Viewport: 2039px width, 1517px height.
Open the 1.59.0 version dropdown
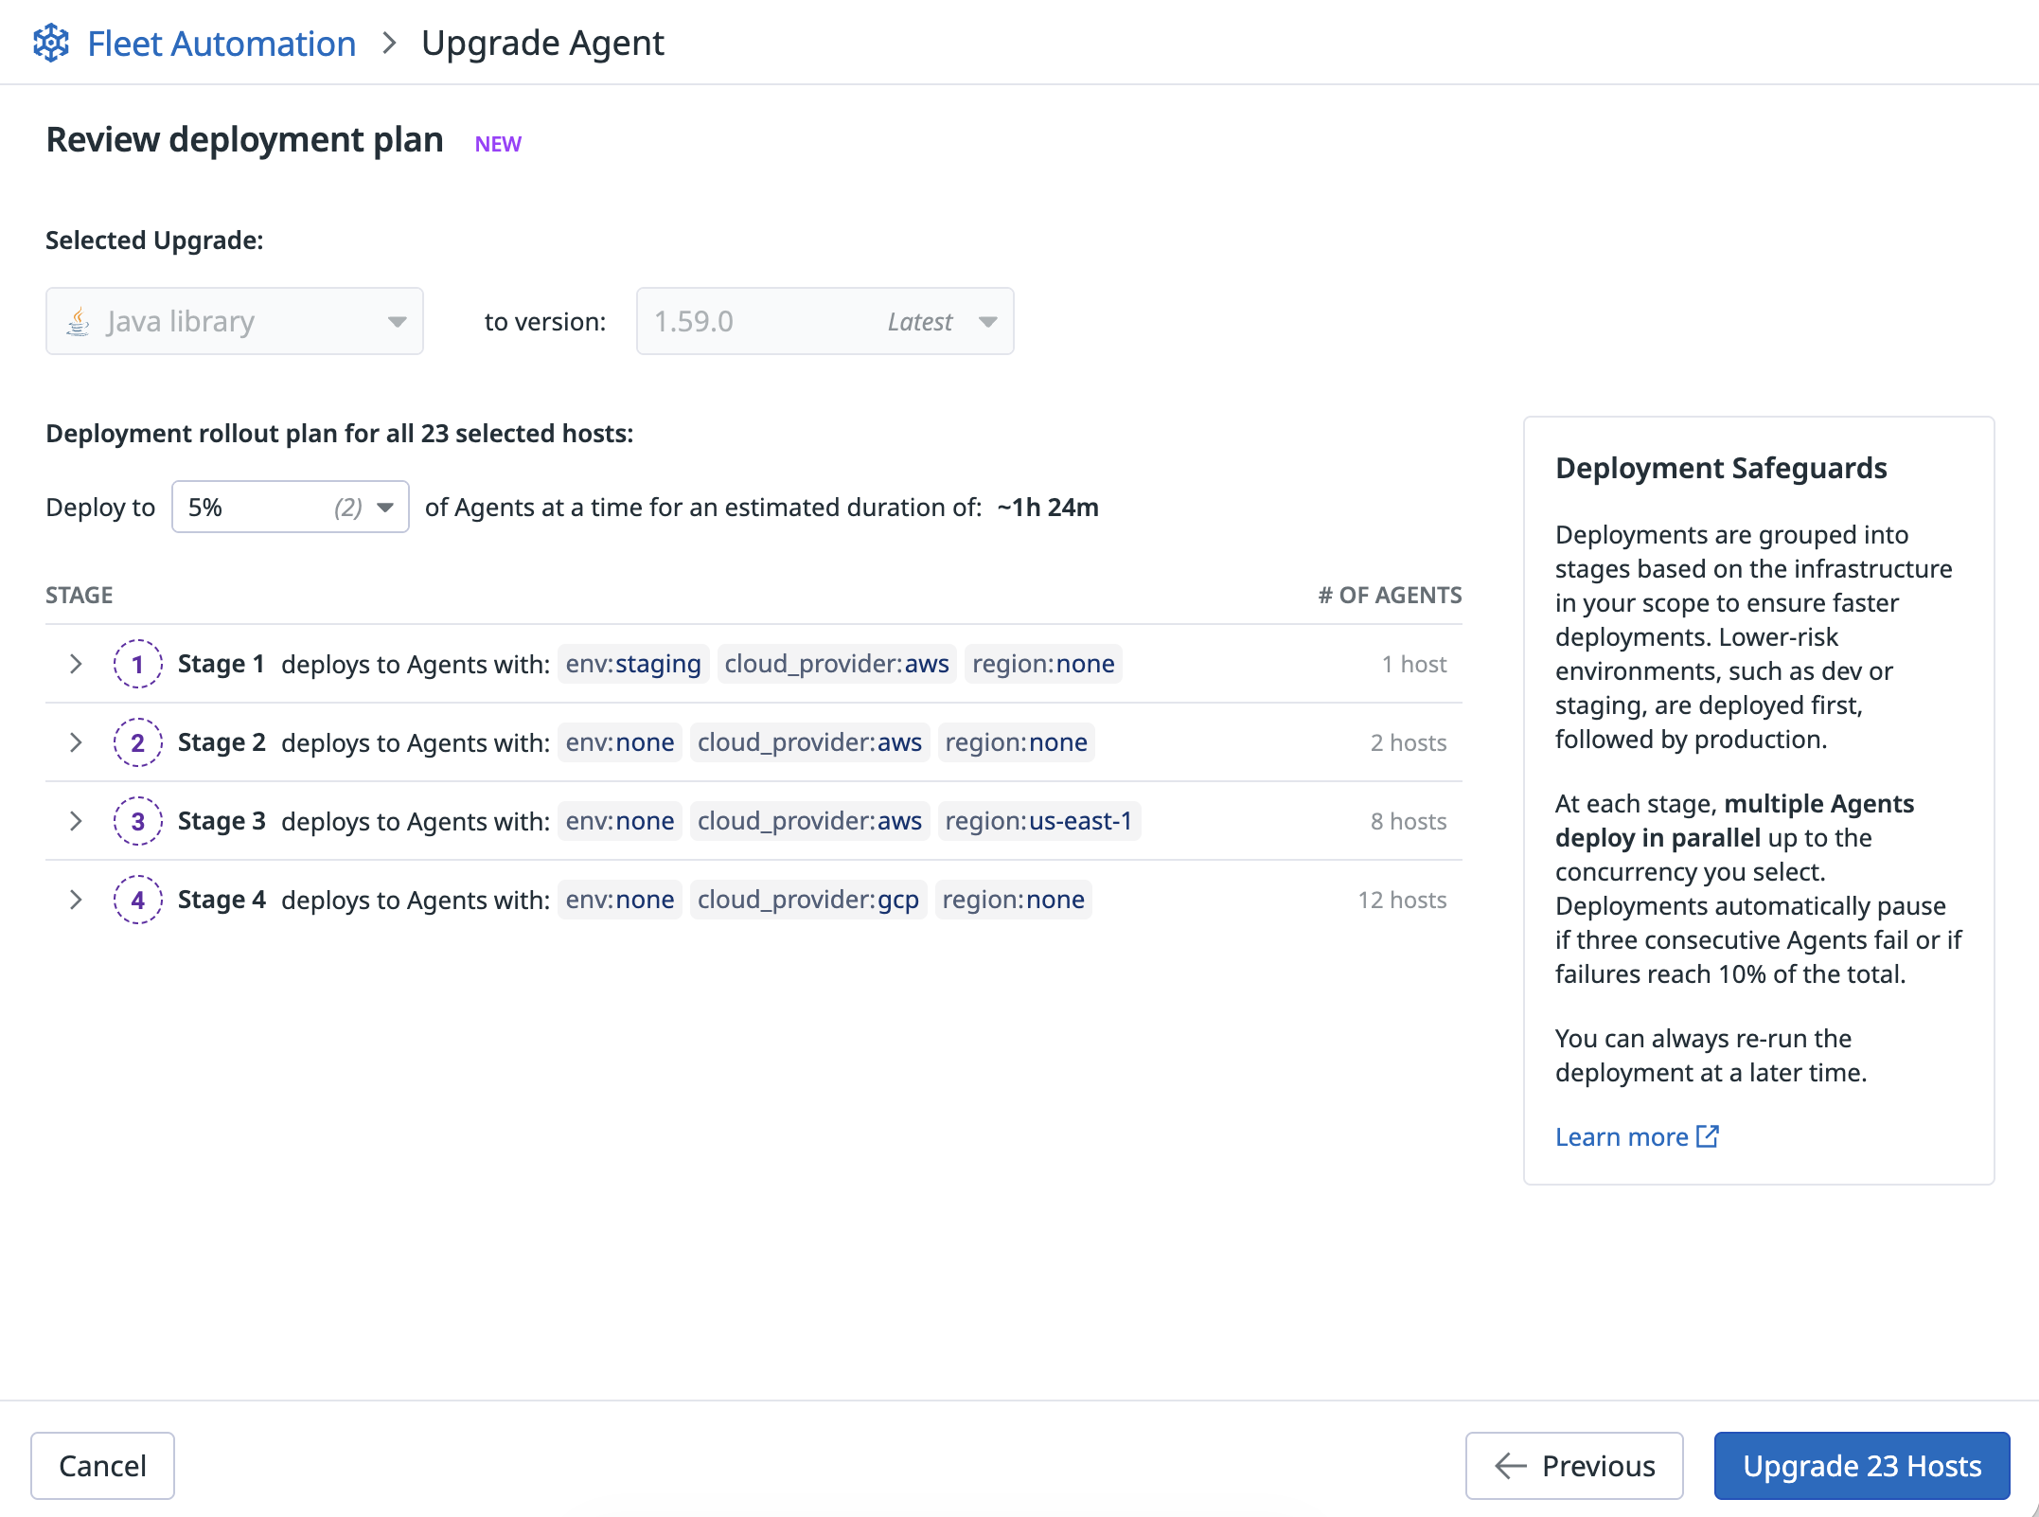(x=824, y=322)
